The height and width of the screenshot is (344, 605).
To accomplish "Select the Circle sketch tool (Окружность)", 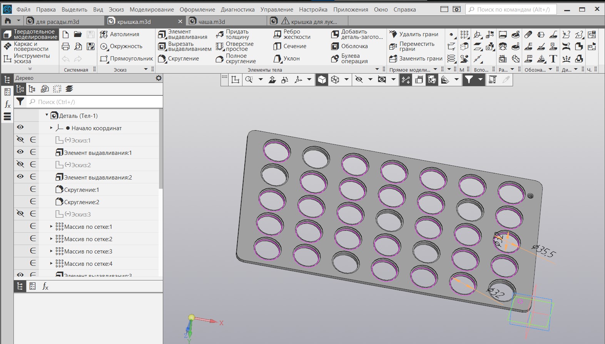I will [121, 46].
